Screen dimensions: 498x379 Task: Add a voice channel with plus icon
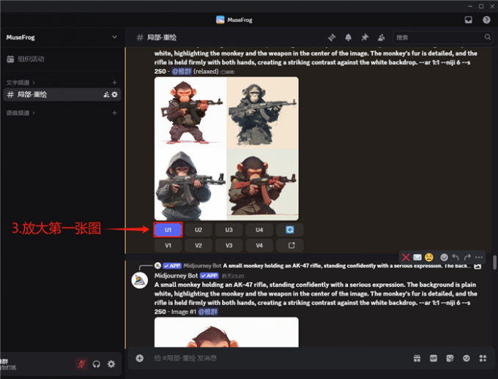[114, 113]
